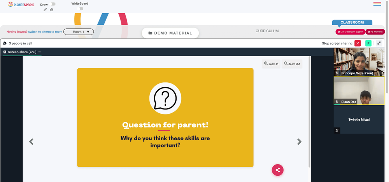The image size is (389, 182).
Task: Toggle the WhiteBoard switch
Action: tap(80, 9)
